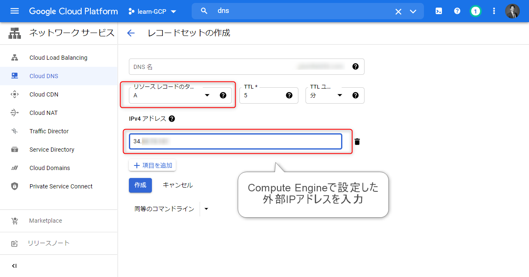Click the Cloud Load Balancing icon
529x277 pixels.
click(15, 58)
